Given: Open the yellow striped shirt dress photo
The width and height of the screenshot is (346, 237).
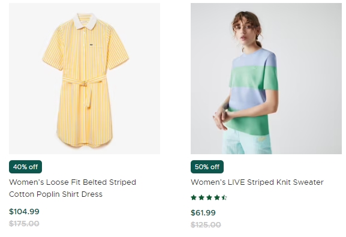Looking at the screenshot, I should 85,79.
